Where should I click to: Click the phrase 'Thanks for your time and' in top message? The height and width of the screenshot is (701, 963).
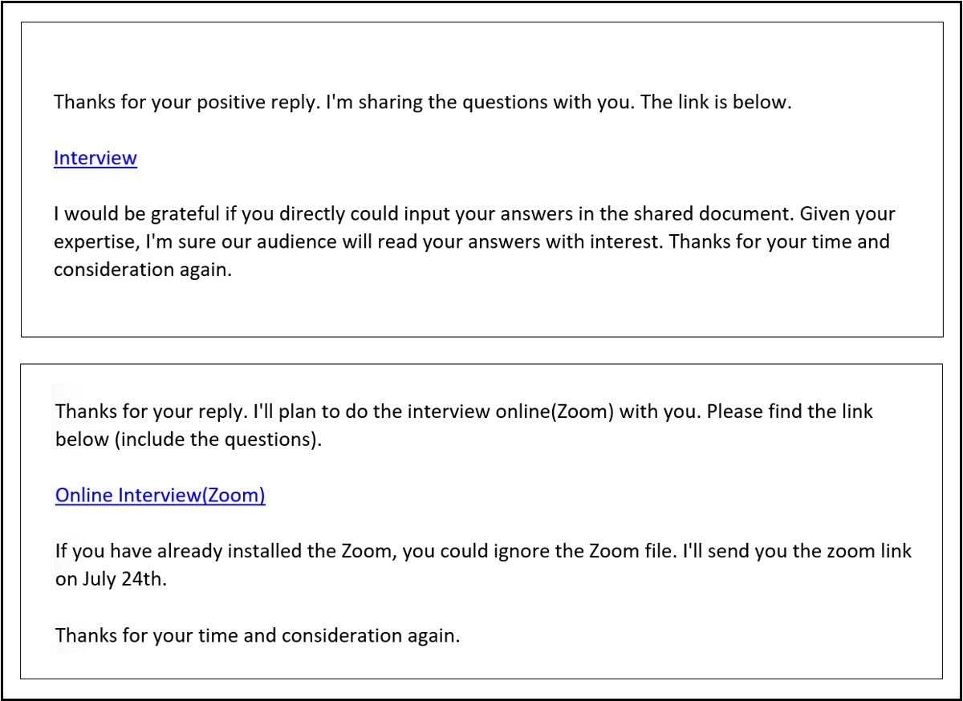(779, 241)
